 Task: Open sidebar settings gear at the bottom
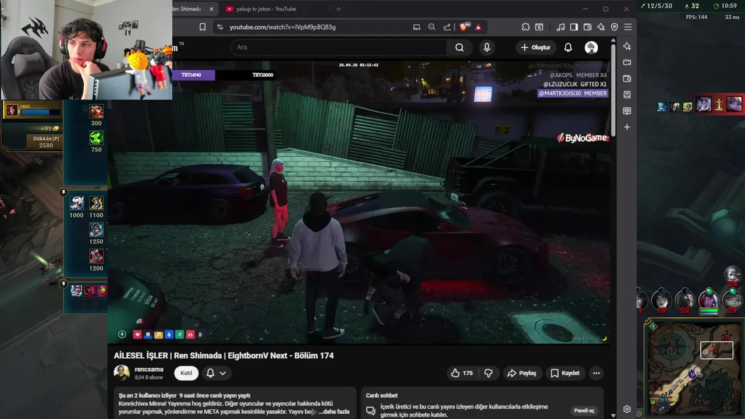pos(627,409)
